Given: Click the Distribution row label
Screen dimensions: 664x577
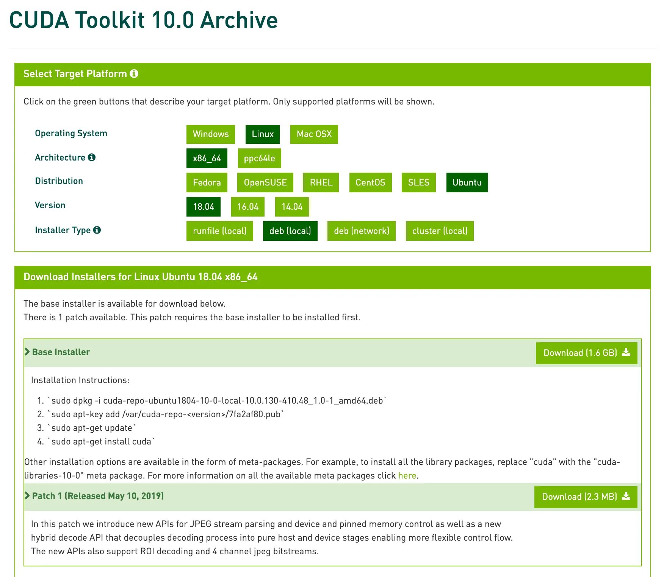Looking at the screenshot, I should [59, 181].
